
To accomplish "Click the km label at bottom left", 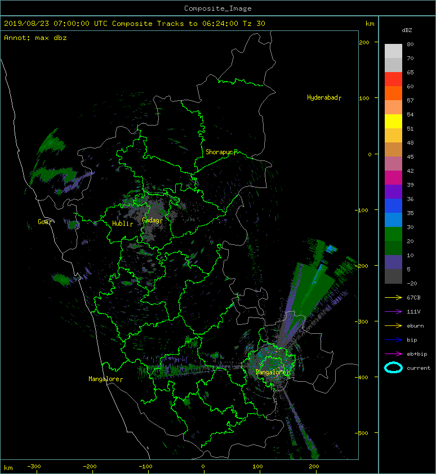I will pos(8,468).
